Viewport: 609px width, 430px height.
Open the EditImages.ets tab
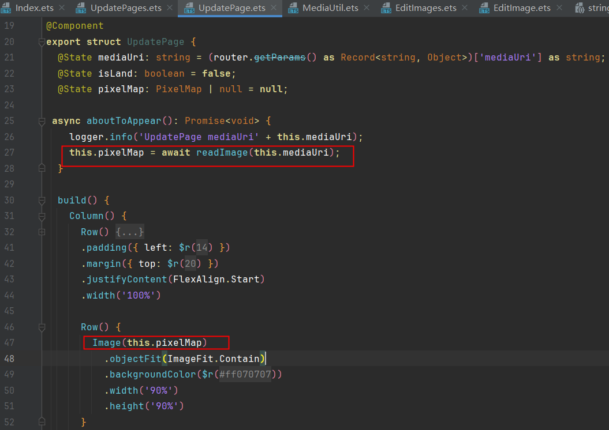click(425, 8)
